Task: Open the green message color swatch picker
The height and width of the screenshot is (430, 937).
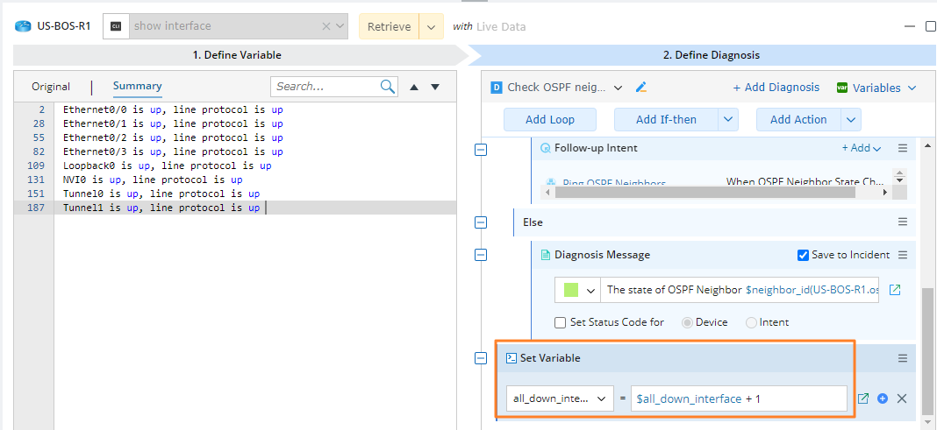Action: [x=579, y=290]
